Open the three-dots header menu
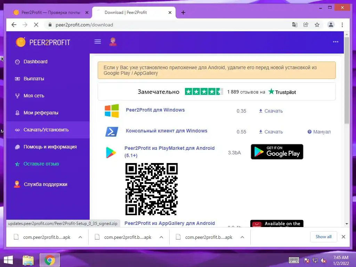This screenshot has height=267, width=356. [335, 42]
